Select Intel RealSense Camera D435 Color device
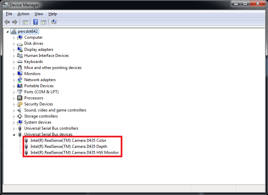Viewport: 268px width, 195px height. [x=68, y=140]
